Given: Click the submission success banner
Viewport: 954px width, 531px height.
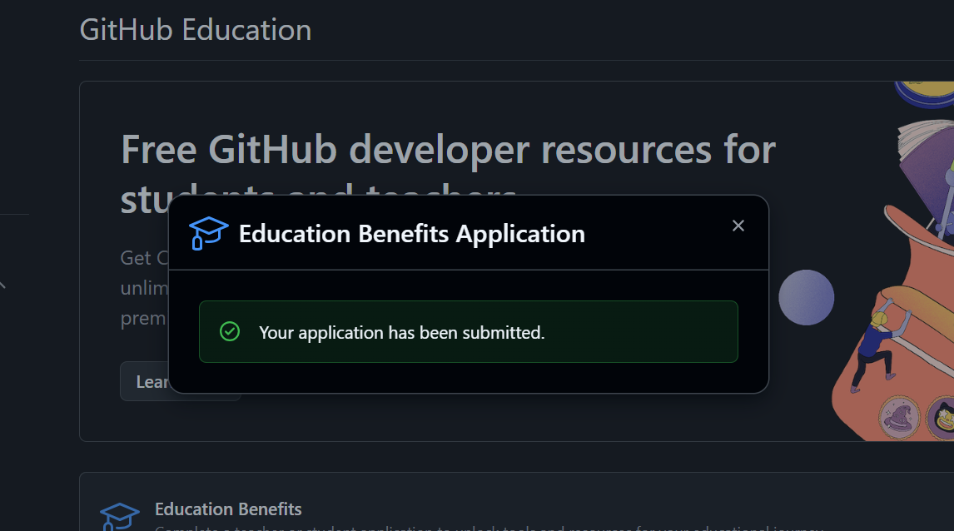Looking at the screenshot, I should pos(468,331).
